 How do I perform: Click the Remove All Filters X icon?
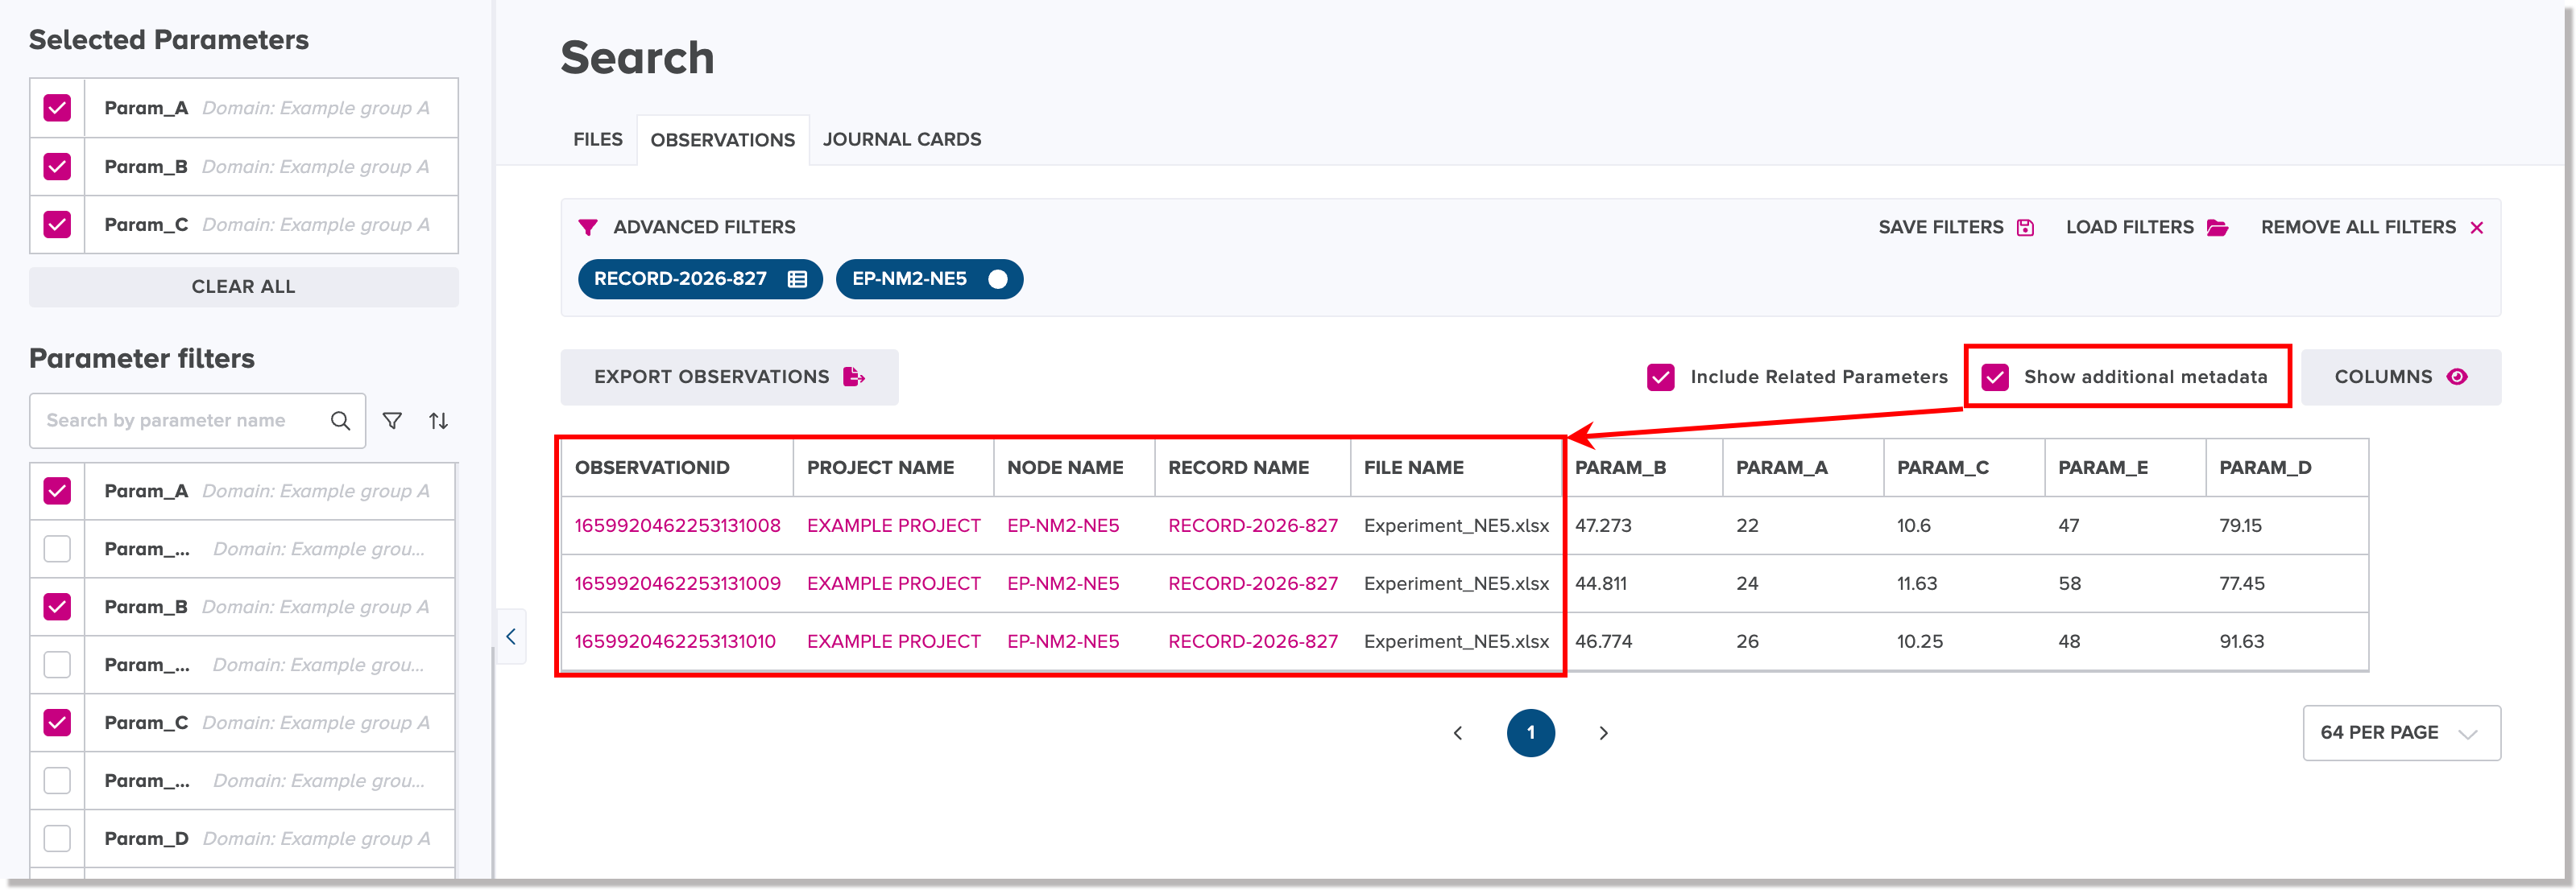click(x=2477, y=228)
